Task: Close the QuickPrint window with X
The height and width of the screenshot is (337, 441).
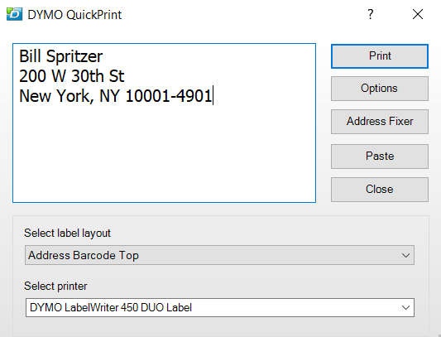Action: (418, 14)
